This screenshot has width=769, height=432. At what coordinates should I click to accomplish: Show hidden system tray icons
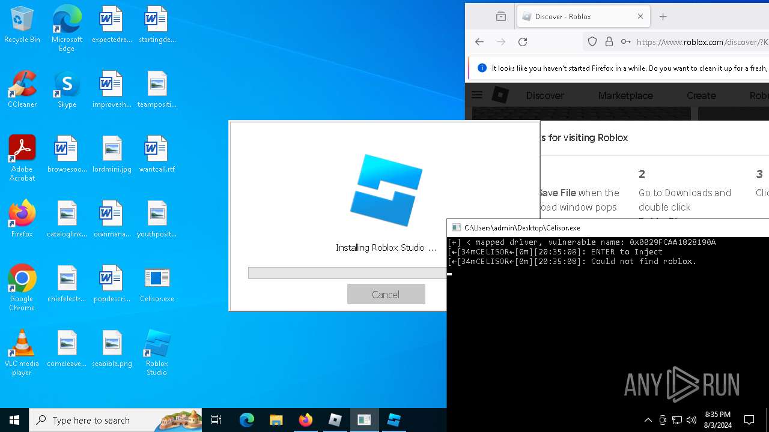click(648, 420)
